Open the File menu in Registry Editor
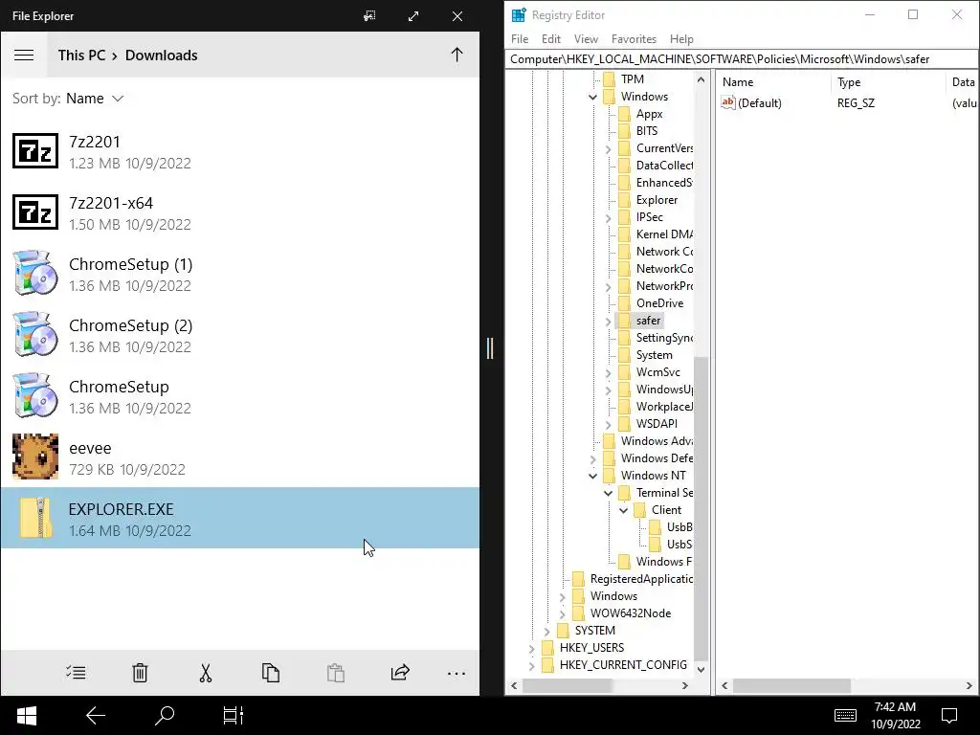Screen dimensions: 980x735 (x=520, y=38)
